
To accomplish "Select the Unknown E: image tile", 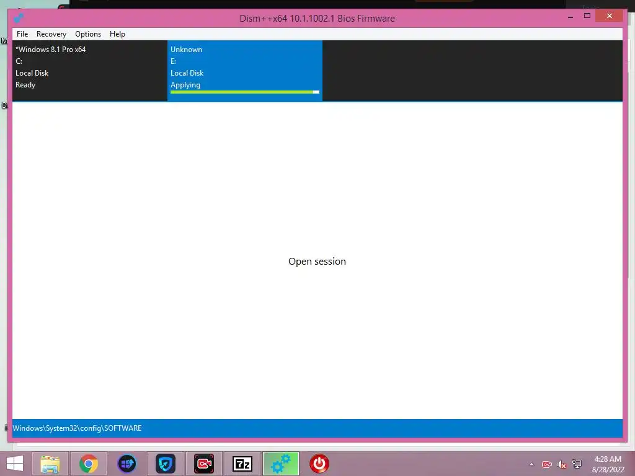I will coord(245,71).
